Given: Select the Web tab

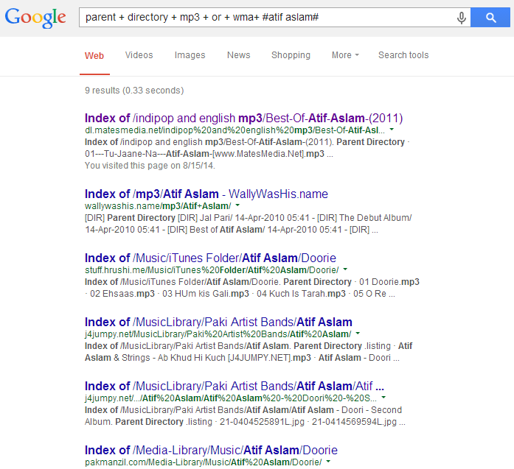Looking at the screenshot, I should (x=94, y=56).
